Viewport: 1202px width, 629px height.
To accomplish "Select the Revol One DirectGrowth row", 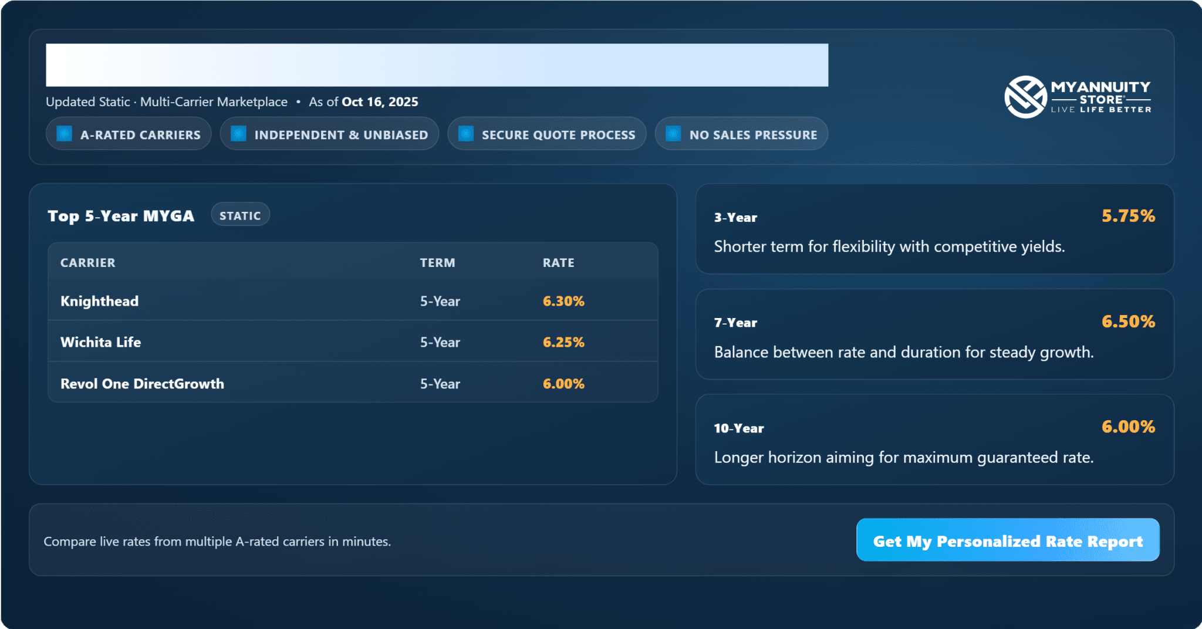I will [x=352, y=384].
